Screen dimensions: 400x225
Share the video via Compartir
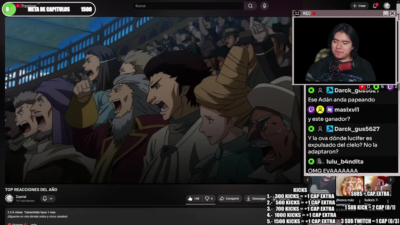coord(229,198)
